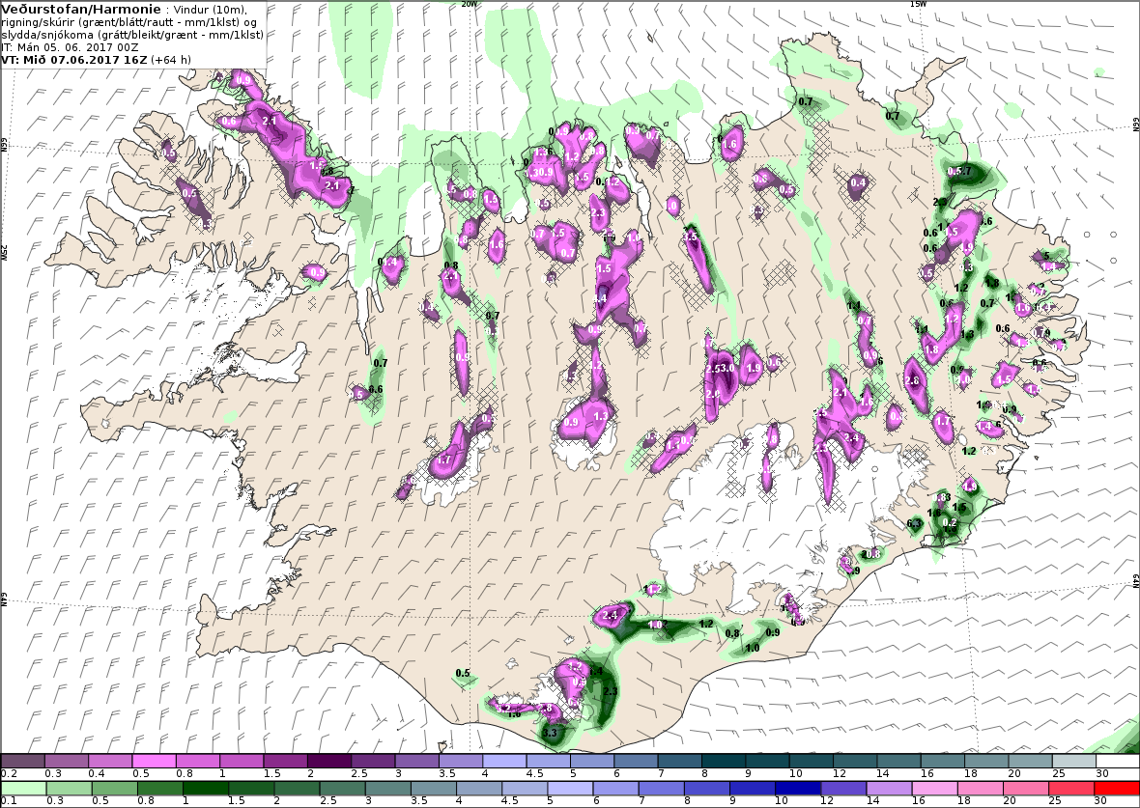Viewport: 1140px width, 808px height.
Task: Click the '6.3' precipitation value in the southeast
Action: tap(915, 524)
